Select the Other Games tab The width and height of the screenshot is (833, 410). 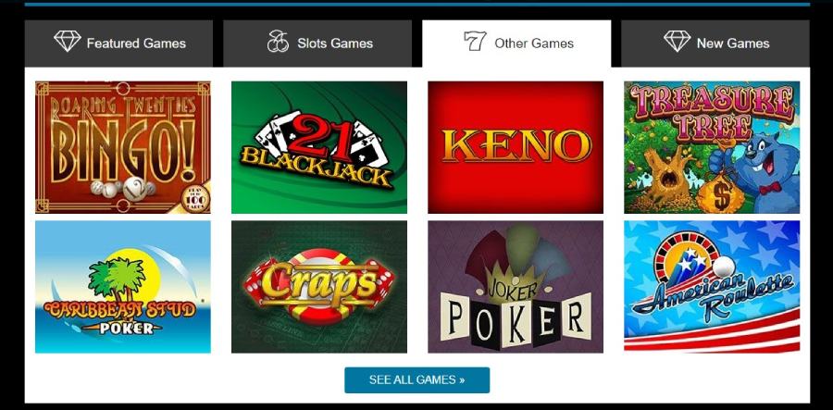516,43
